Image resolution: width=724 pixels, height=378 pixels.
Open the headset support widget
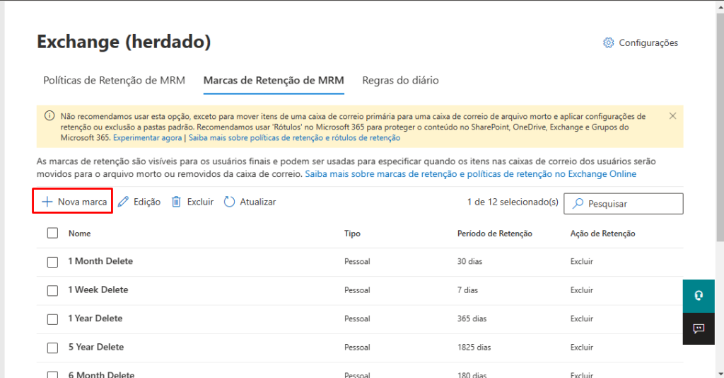[699, 296]
